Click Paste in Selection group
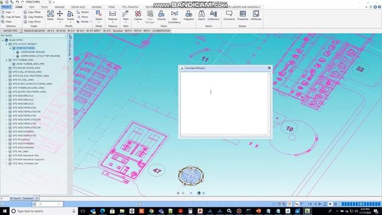This screenshot has width=382, height=215. (x=7, y=21)
